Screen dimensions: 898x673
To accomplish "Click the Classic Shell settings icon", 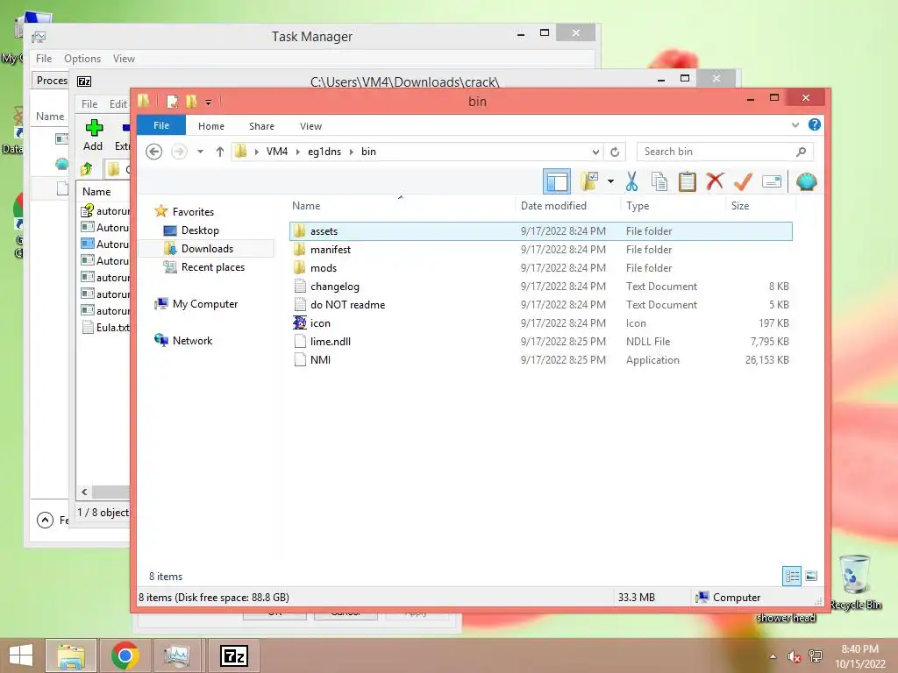I will coord(807,181).
